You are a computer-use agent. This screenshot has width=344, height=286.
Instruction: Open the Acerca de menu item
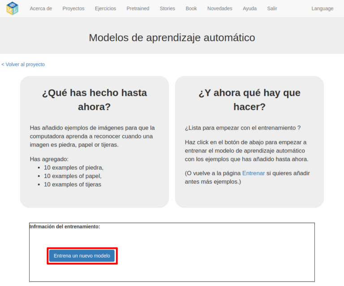[41, 9]
